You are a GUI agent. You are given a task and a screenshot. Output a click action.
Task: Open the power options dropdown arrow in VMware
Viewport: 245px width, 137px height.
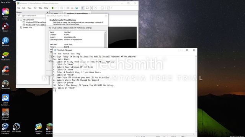56,8
